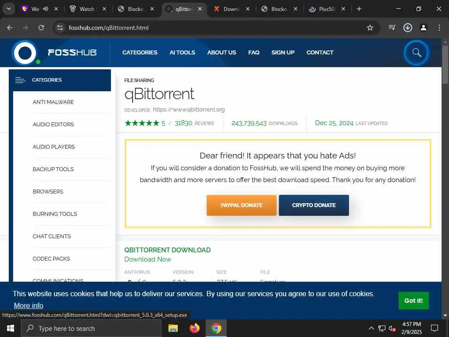Select CHAT CLIENTS category
The image size is (449, 337).
pos(52,236)
